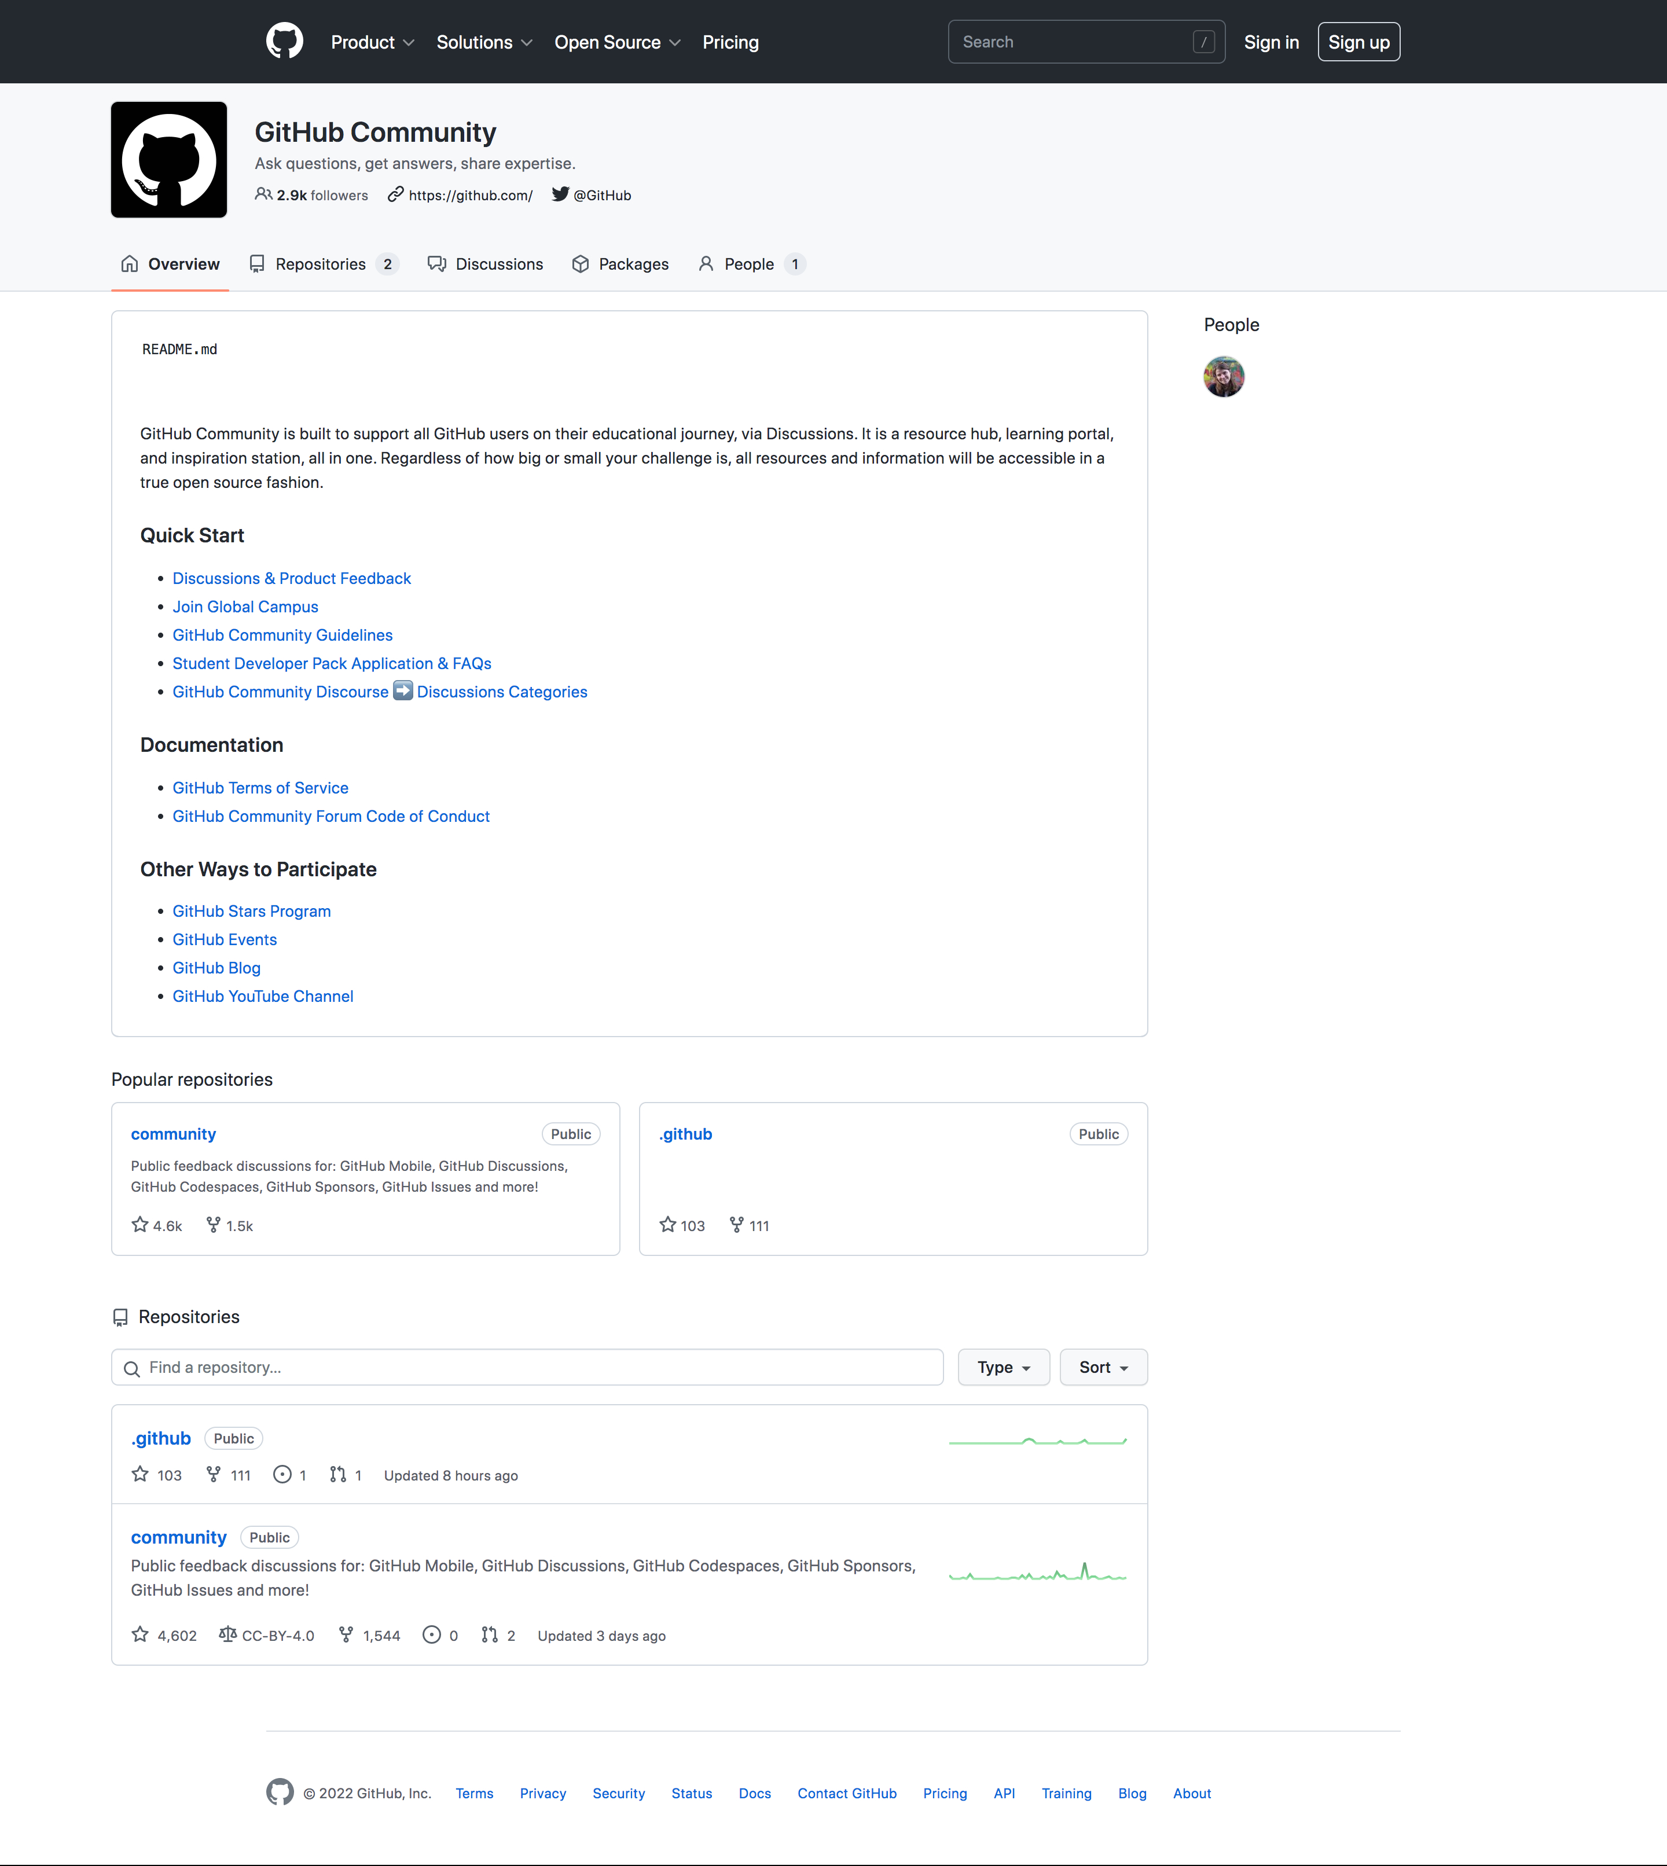This screenshot has width=1667, height=1866.
Task: Click the slash shortcut key icon in search
Action: pos(1203,42)
